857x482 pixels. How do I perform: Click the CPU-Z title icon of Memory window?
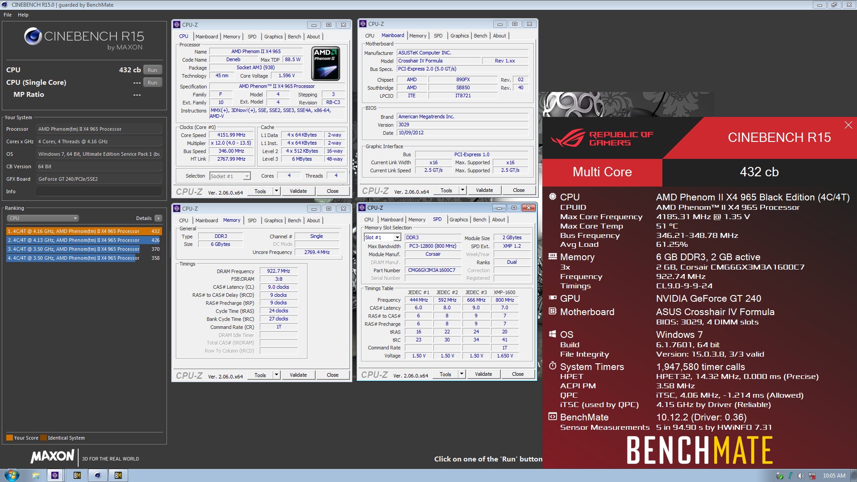pos(177,208)
